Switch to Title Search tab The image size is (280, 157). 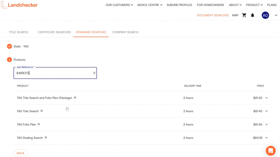19,32
